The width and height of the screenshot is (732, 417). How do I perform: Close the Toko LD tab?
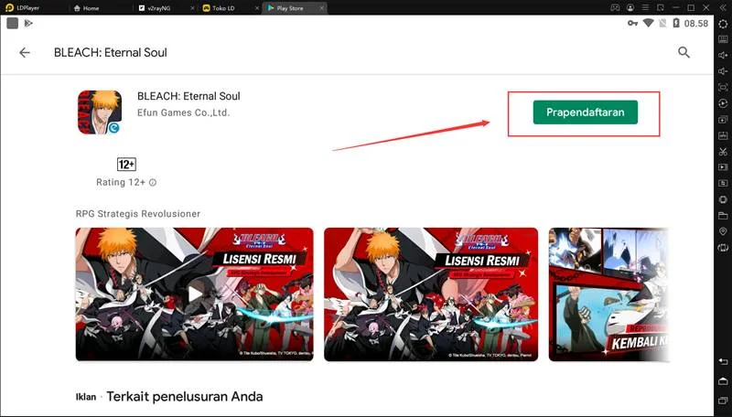click(x=257, y=8)
